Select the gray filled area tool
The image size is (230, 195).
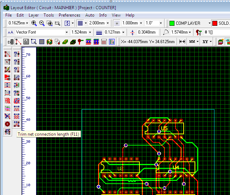point(42,42)
